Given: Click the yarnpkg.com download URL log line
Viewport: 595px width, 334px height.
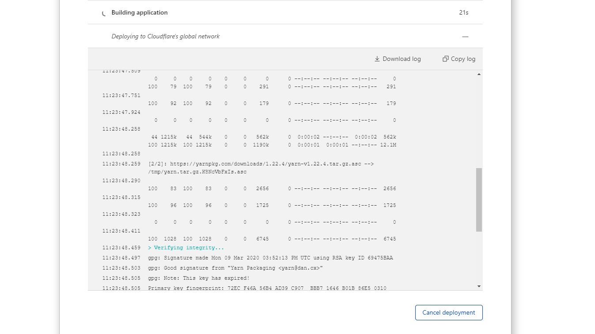Looking at the screenshot, I should pyautogui.click(x=261, y=164).
